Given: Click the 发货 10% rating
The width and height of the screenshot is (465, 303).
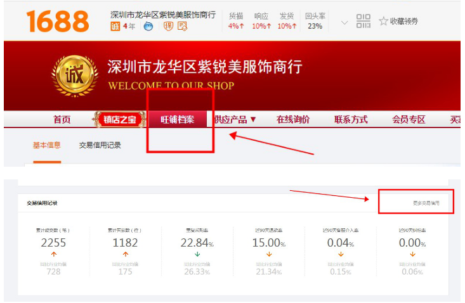Looking at the screenshot, I should 287,21.
